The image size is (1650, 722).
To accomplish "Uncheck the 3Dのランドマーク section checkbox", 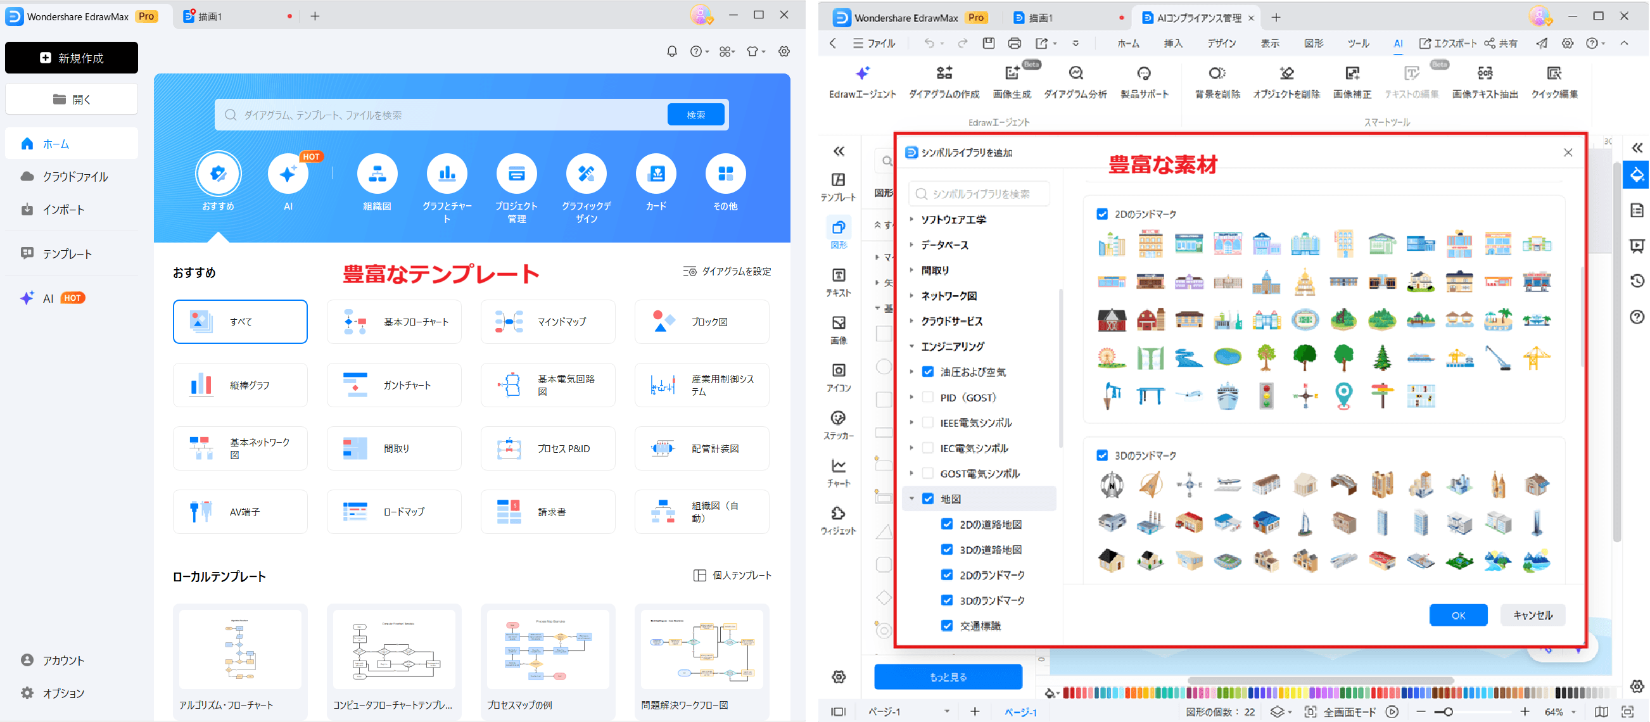I will 1101,455.
